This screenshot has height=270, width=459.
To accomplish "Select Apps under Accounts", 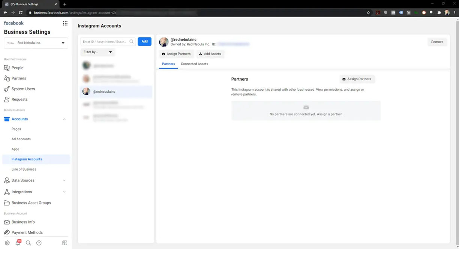I will point(15,149).
